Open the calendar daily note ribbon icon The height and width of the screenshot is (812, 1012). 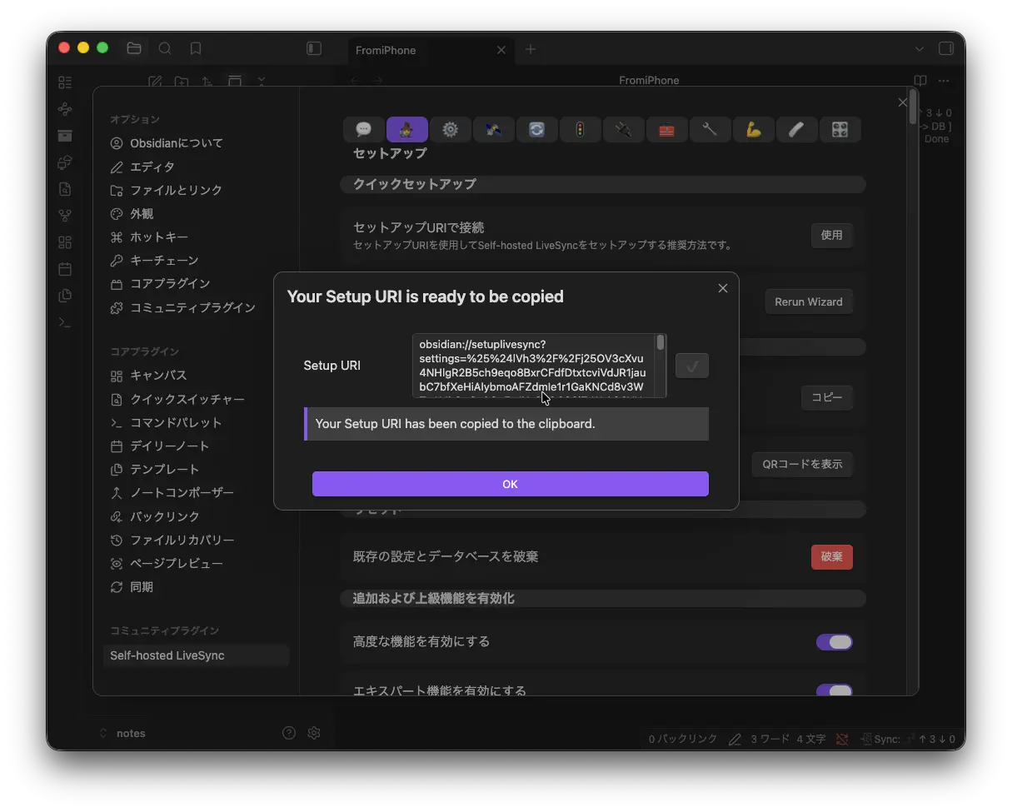click(65, 269)
